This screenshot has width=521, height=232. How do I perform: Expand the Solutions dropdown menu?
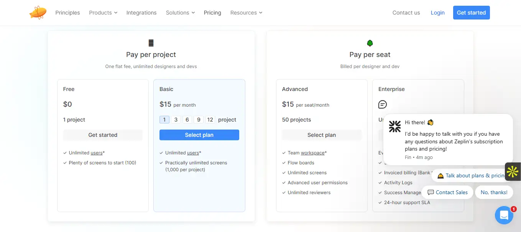[180, 13]
